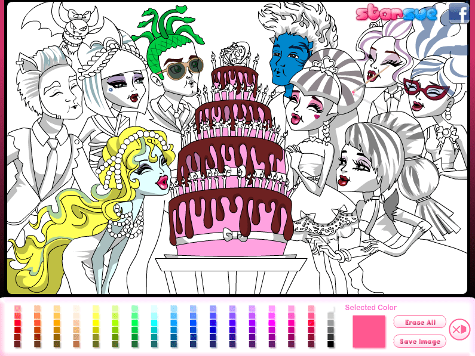Choose the medium gray swatch
The height and width of the screenshot is (356, 475).
(330, 323)
